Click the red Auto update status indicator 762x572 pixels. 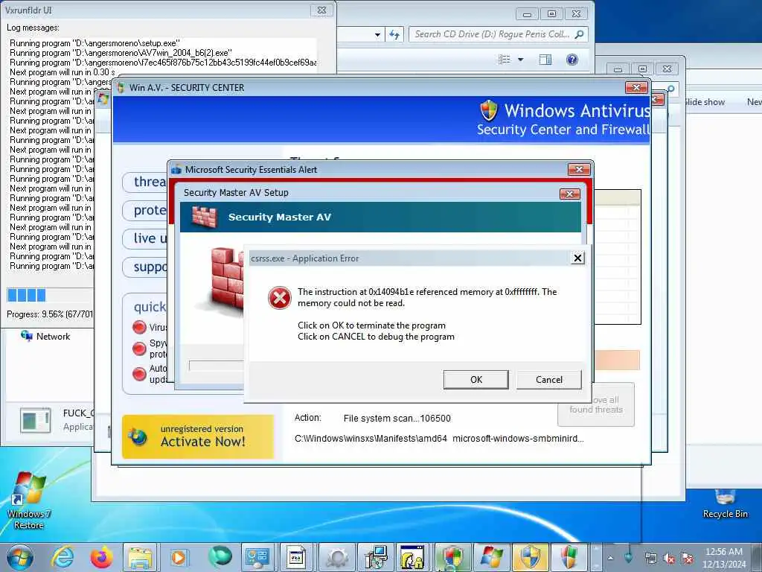coord(139,374)
